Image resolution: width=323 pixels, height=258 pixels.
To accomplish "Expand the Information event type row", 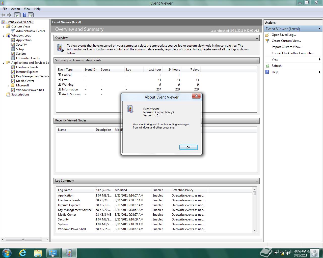I will [60, 89].
